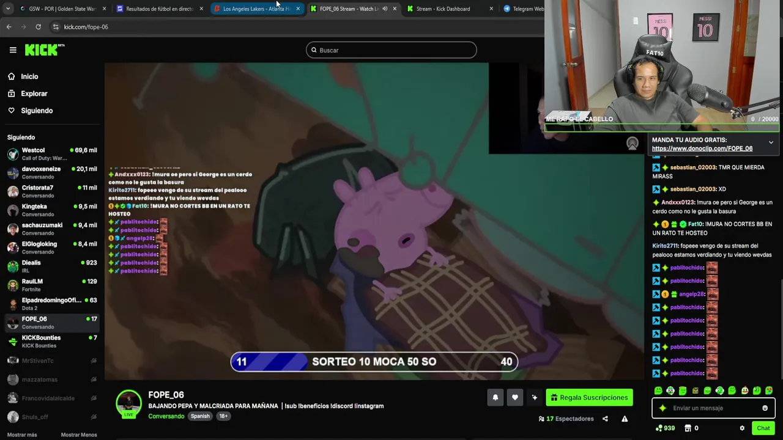
Task: Click the report warning triangle icon
Action: [x=625, y=419]
